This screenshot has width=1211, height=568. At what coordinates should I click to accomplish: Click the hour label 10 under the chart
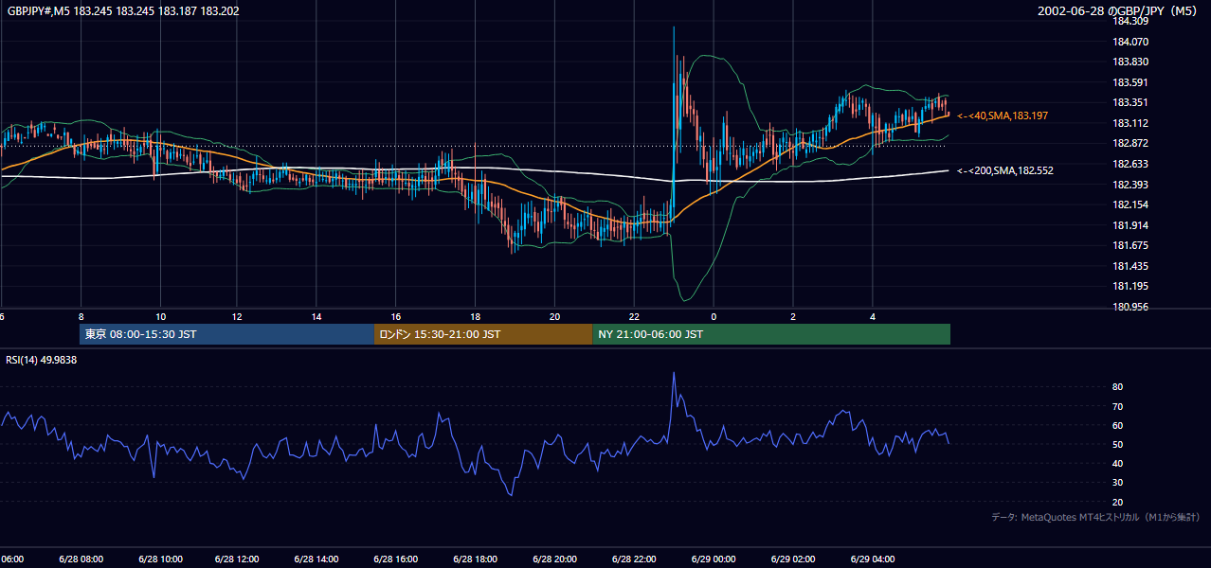point(160,317)
